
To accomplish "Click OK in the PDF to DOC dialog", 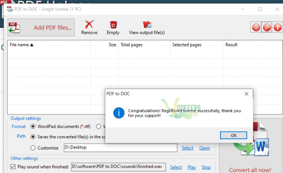I will (x=233, y=135).
